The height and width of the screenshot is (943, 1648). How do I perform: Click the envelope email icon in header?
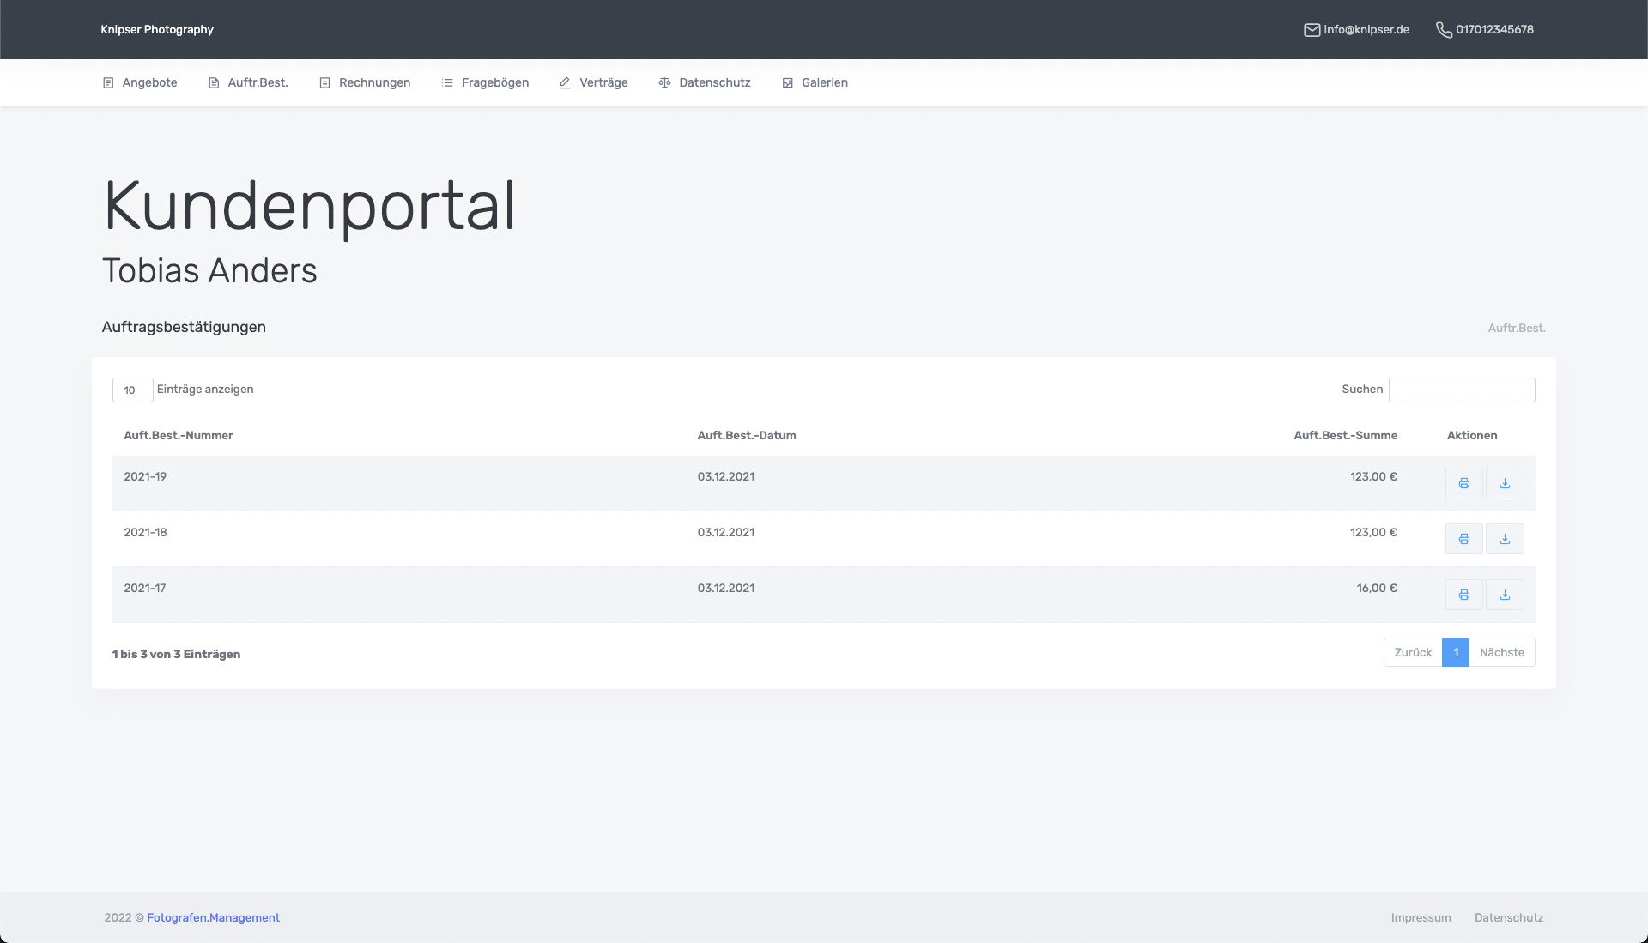tap(1312, 30)
